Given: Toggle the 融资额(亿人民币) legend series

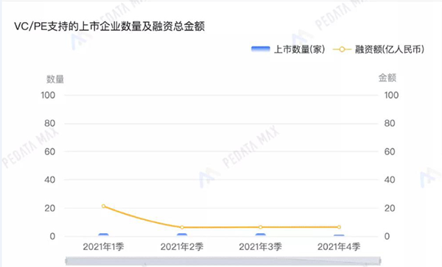Looking at the screenshot, I should click(x=379, y=49).
